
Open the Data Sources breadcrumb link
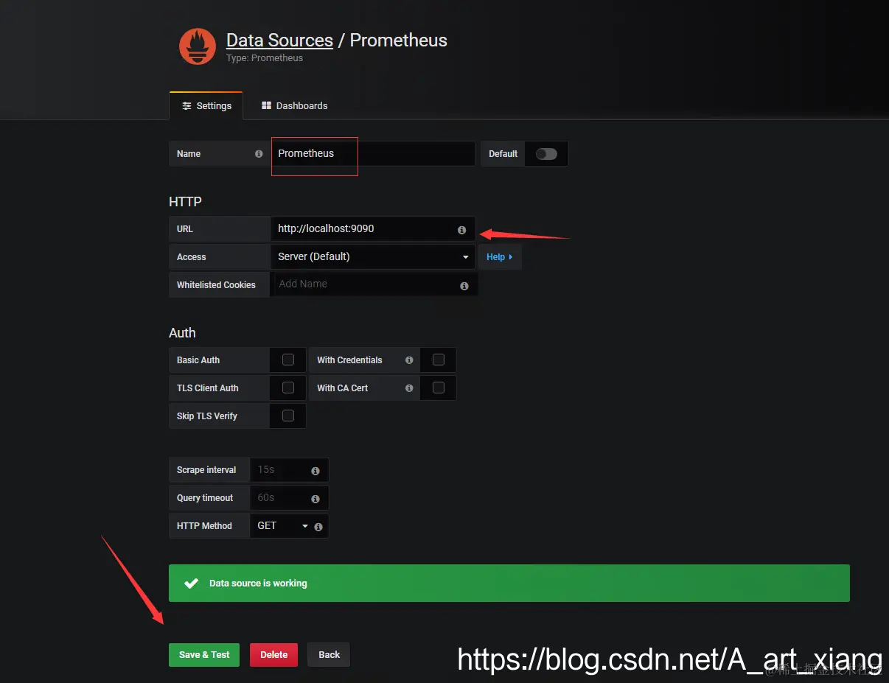pyautogui.click(x=279, y=41)
